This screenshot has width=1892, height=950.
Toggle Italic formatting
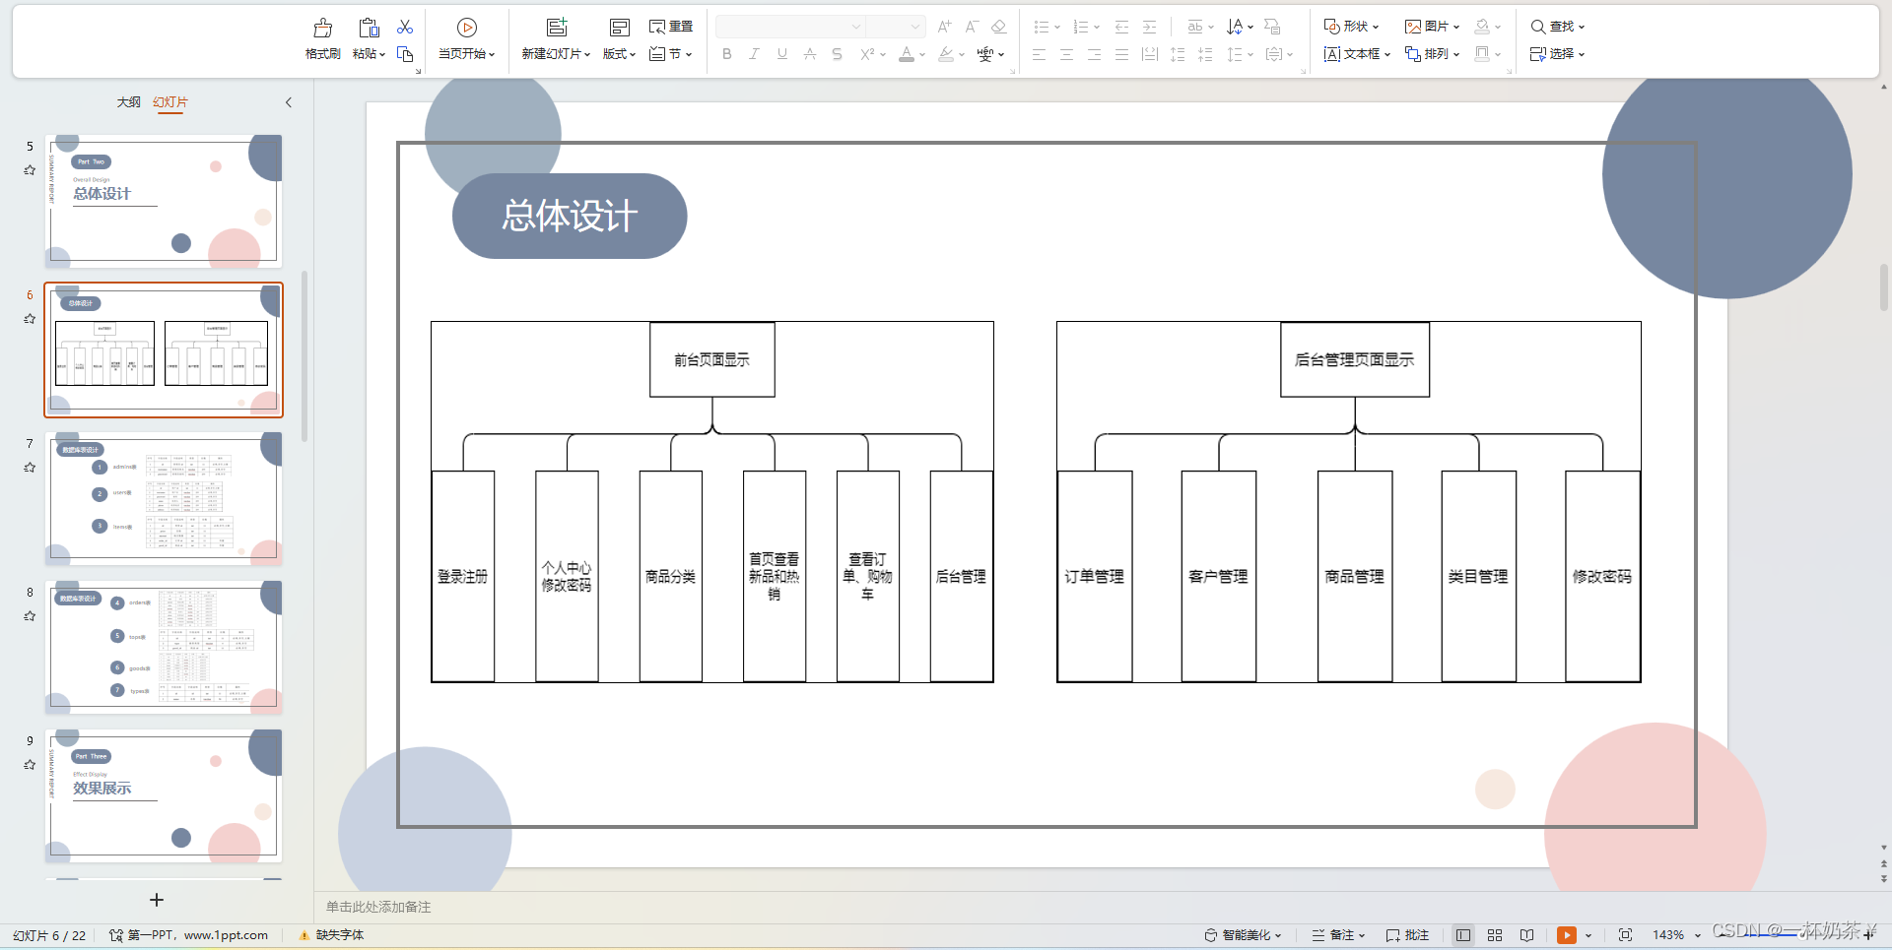click(754, 54)
